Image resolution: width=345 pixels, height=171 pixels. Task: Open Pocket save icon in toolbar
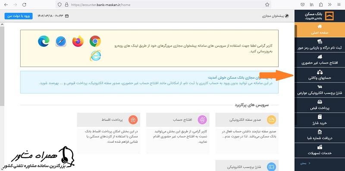(303, 5)
